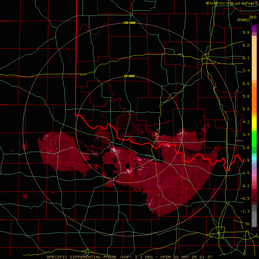Screen dimensions: 259x259
Task: Click the 1.8 scale value
Action: 246,160
